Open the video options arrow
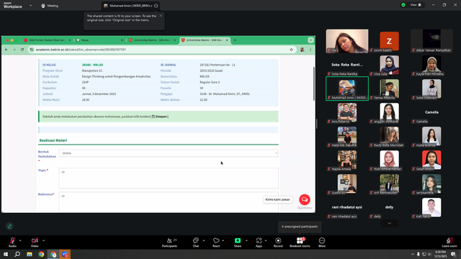This screenshot has height=259, width=461. [43, 240]
